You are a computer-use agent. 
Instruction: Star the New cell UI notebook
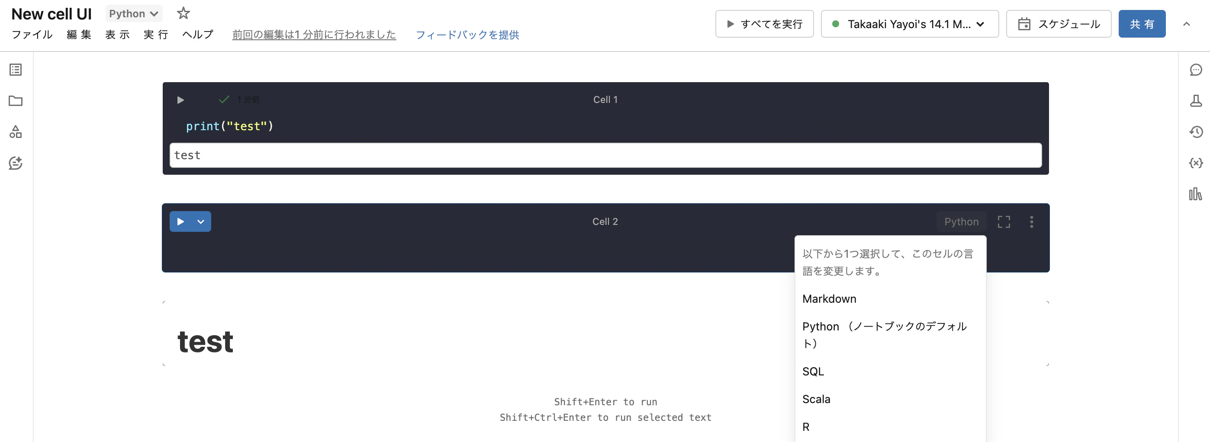(x=183, y=13)
